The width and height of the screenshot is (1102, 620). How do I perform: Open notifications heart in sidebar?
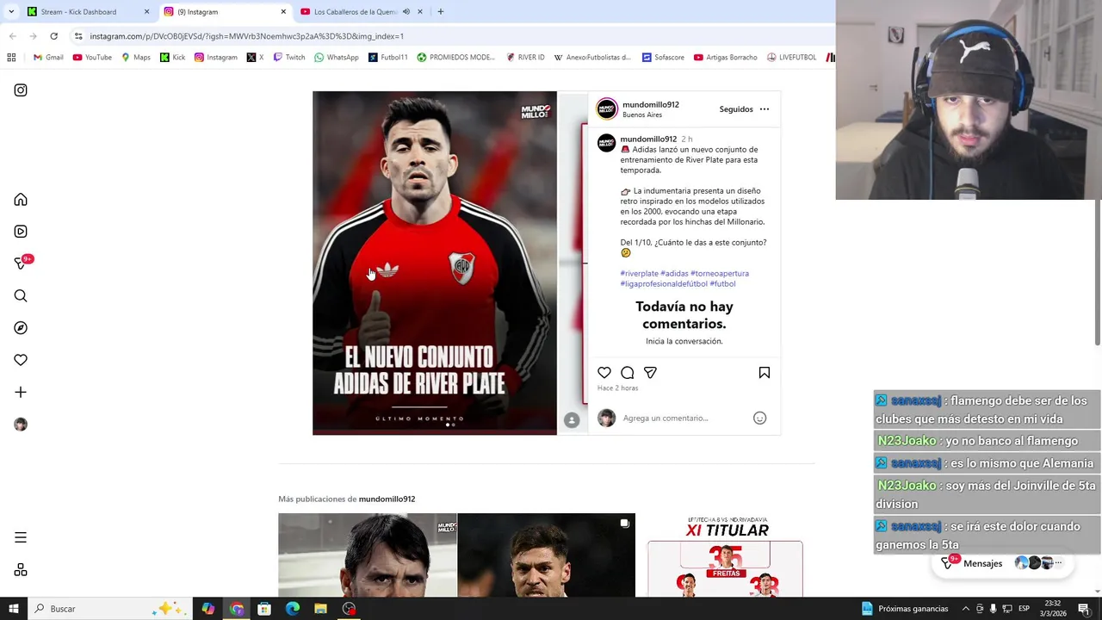point(21,360)
